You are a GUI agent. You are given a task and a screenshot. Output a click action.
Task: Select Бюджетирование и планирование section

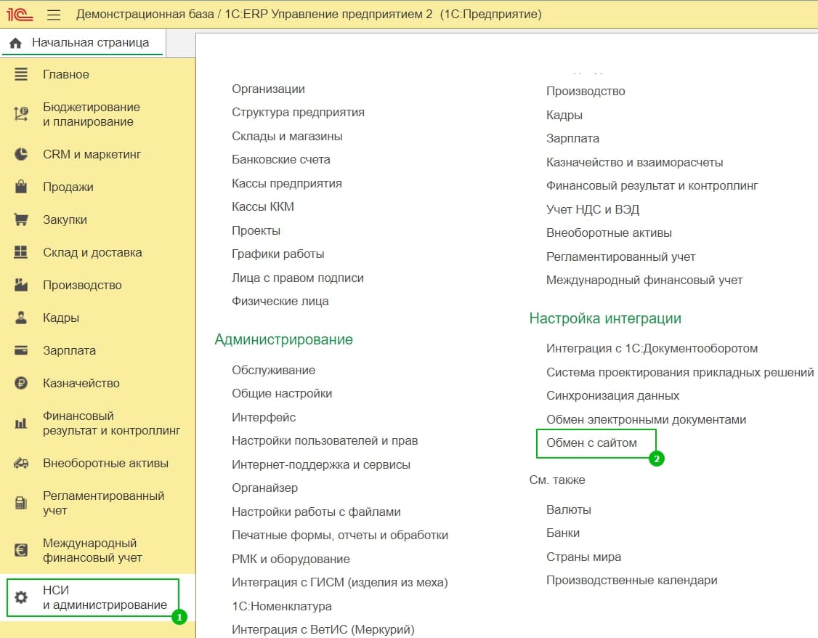[92, 114]
